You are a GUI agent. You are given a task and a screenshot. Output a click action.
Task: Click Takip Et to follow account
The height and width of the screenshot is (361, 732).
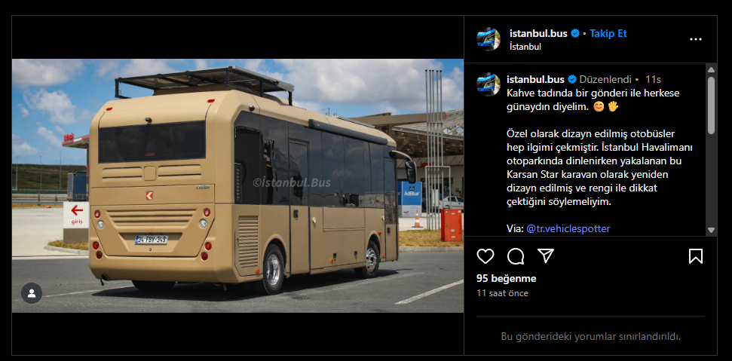pos(608,34)
